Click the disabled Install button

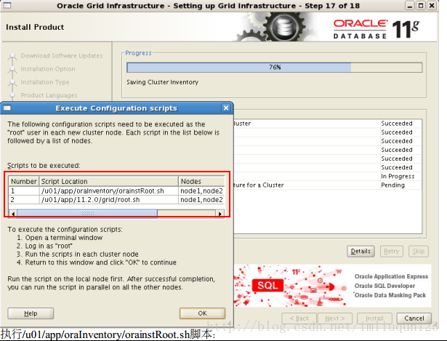tap(374, 318)
